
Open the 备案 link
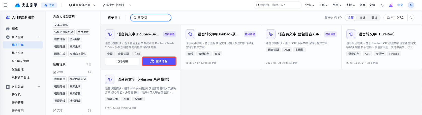point(363,5)
